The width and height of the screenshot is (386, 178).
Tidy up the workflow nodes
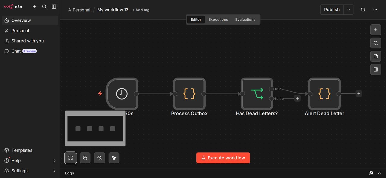point(114,158)
